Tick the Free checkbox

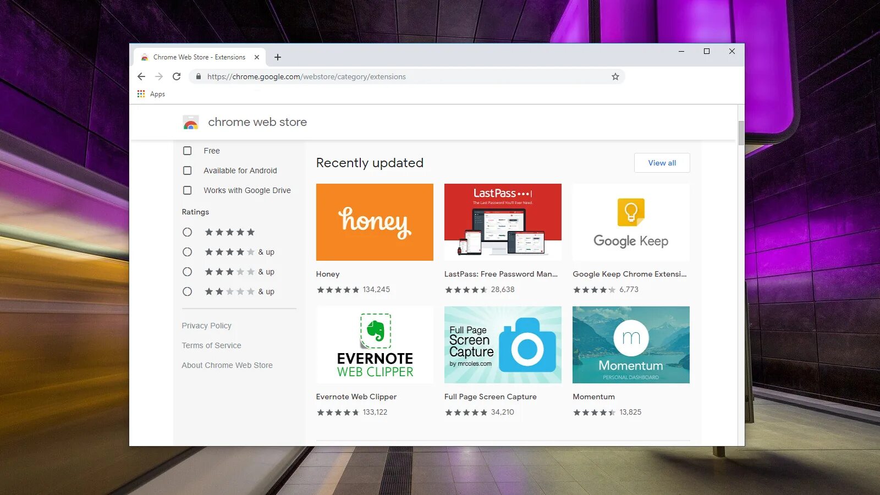click(x=188, y=151)
